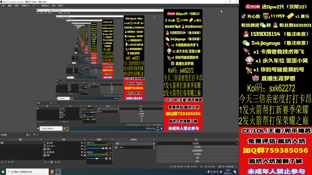Click the Windows taskbar search box
The image size is (312, 175).
[27, 172]
